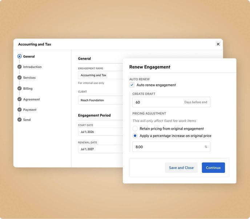Open the Client field Reach Foundation
250x219 pixels.
(x=100, y=100)
